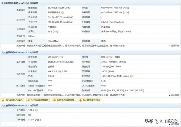Click label 亮度变动
Viewport: 181px width, 127px height.
pos(86,76)
